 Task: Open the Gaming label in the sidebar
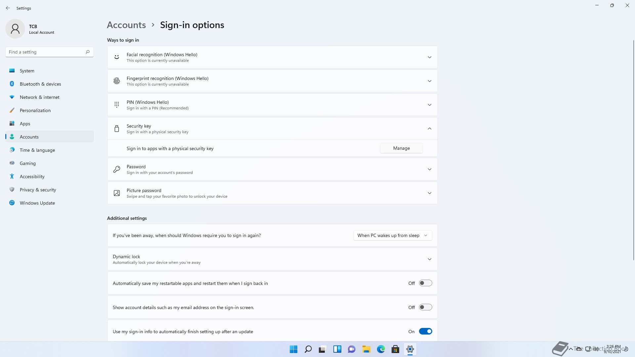point(27,163)
